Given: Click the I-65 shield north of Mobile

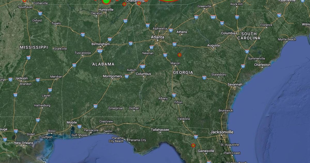Looking at the screenshot, I should pyautogui.click(x=95, y=106).
